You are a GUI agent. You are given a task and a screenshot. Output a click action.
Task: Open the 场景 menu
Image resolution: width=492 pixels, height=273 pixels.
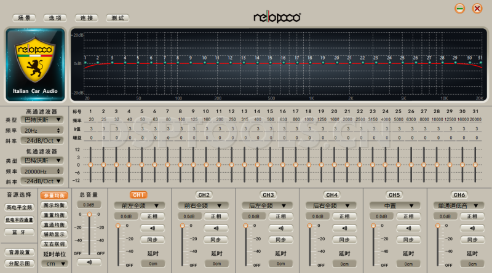coord(23,18)
